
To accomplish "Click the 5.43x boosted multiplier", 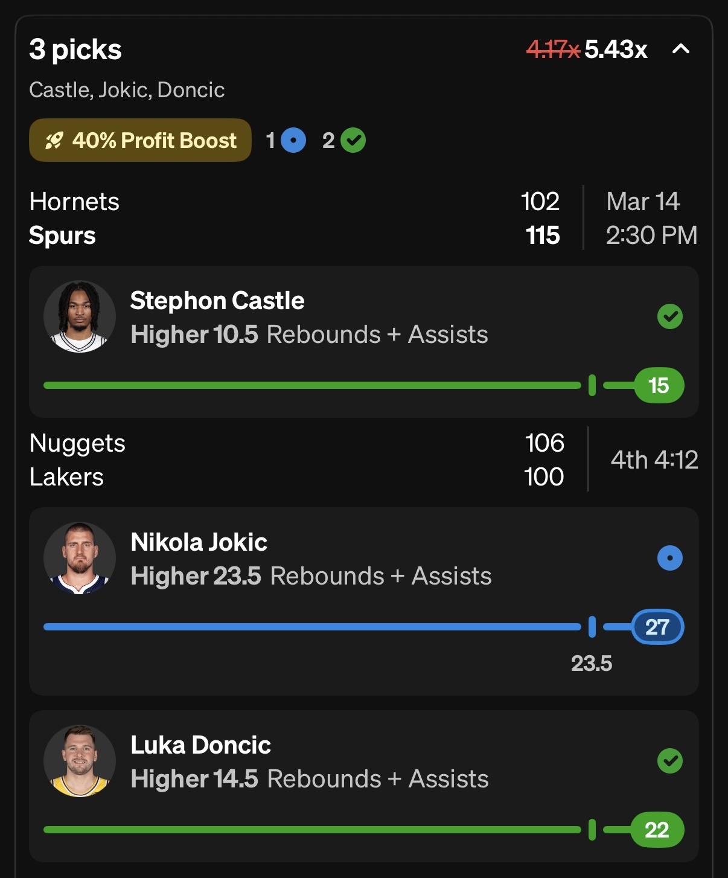I will click(616, 50).
